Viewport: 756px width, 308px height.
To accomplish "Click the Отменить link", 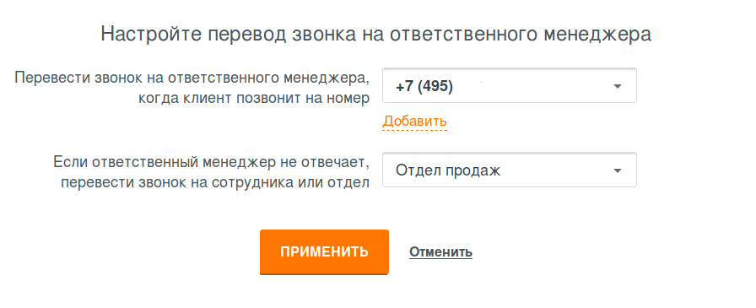I will (440, 251).
